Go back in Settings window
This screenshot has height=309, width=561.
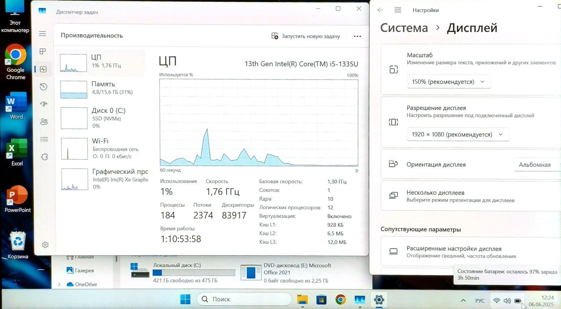coord(380,10)
